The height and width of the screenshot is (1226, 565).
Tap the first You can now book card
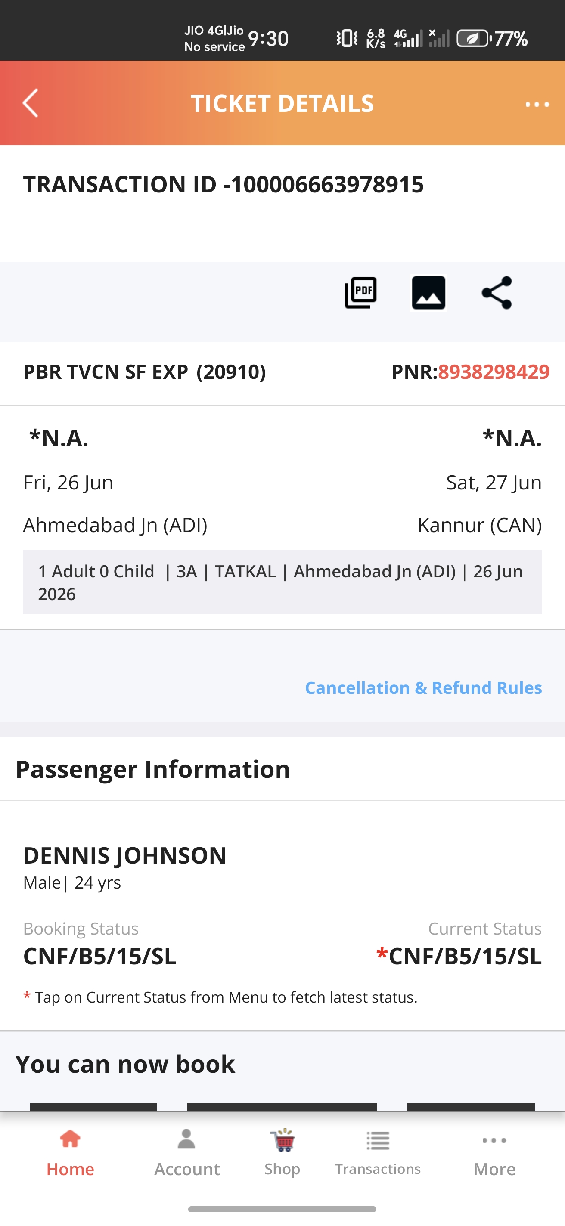click(x=93, y=1106)
